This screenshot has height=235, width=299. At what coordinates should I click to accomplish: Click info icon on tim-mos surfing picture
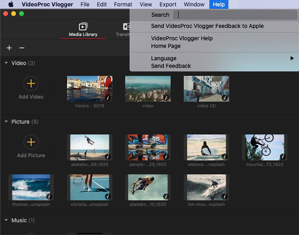(224, 197)
